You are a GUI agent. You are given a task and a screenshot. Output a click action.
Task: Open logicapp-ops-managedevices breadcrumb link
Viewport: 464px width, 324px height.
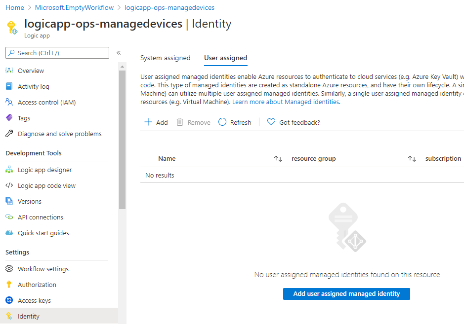tap(169, 8)
